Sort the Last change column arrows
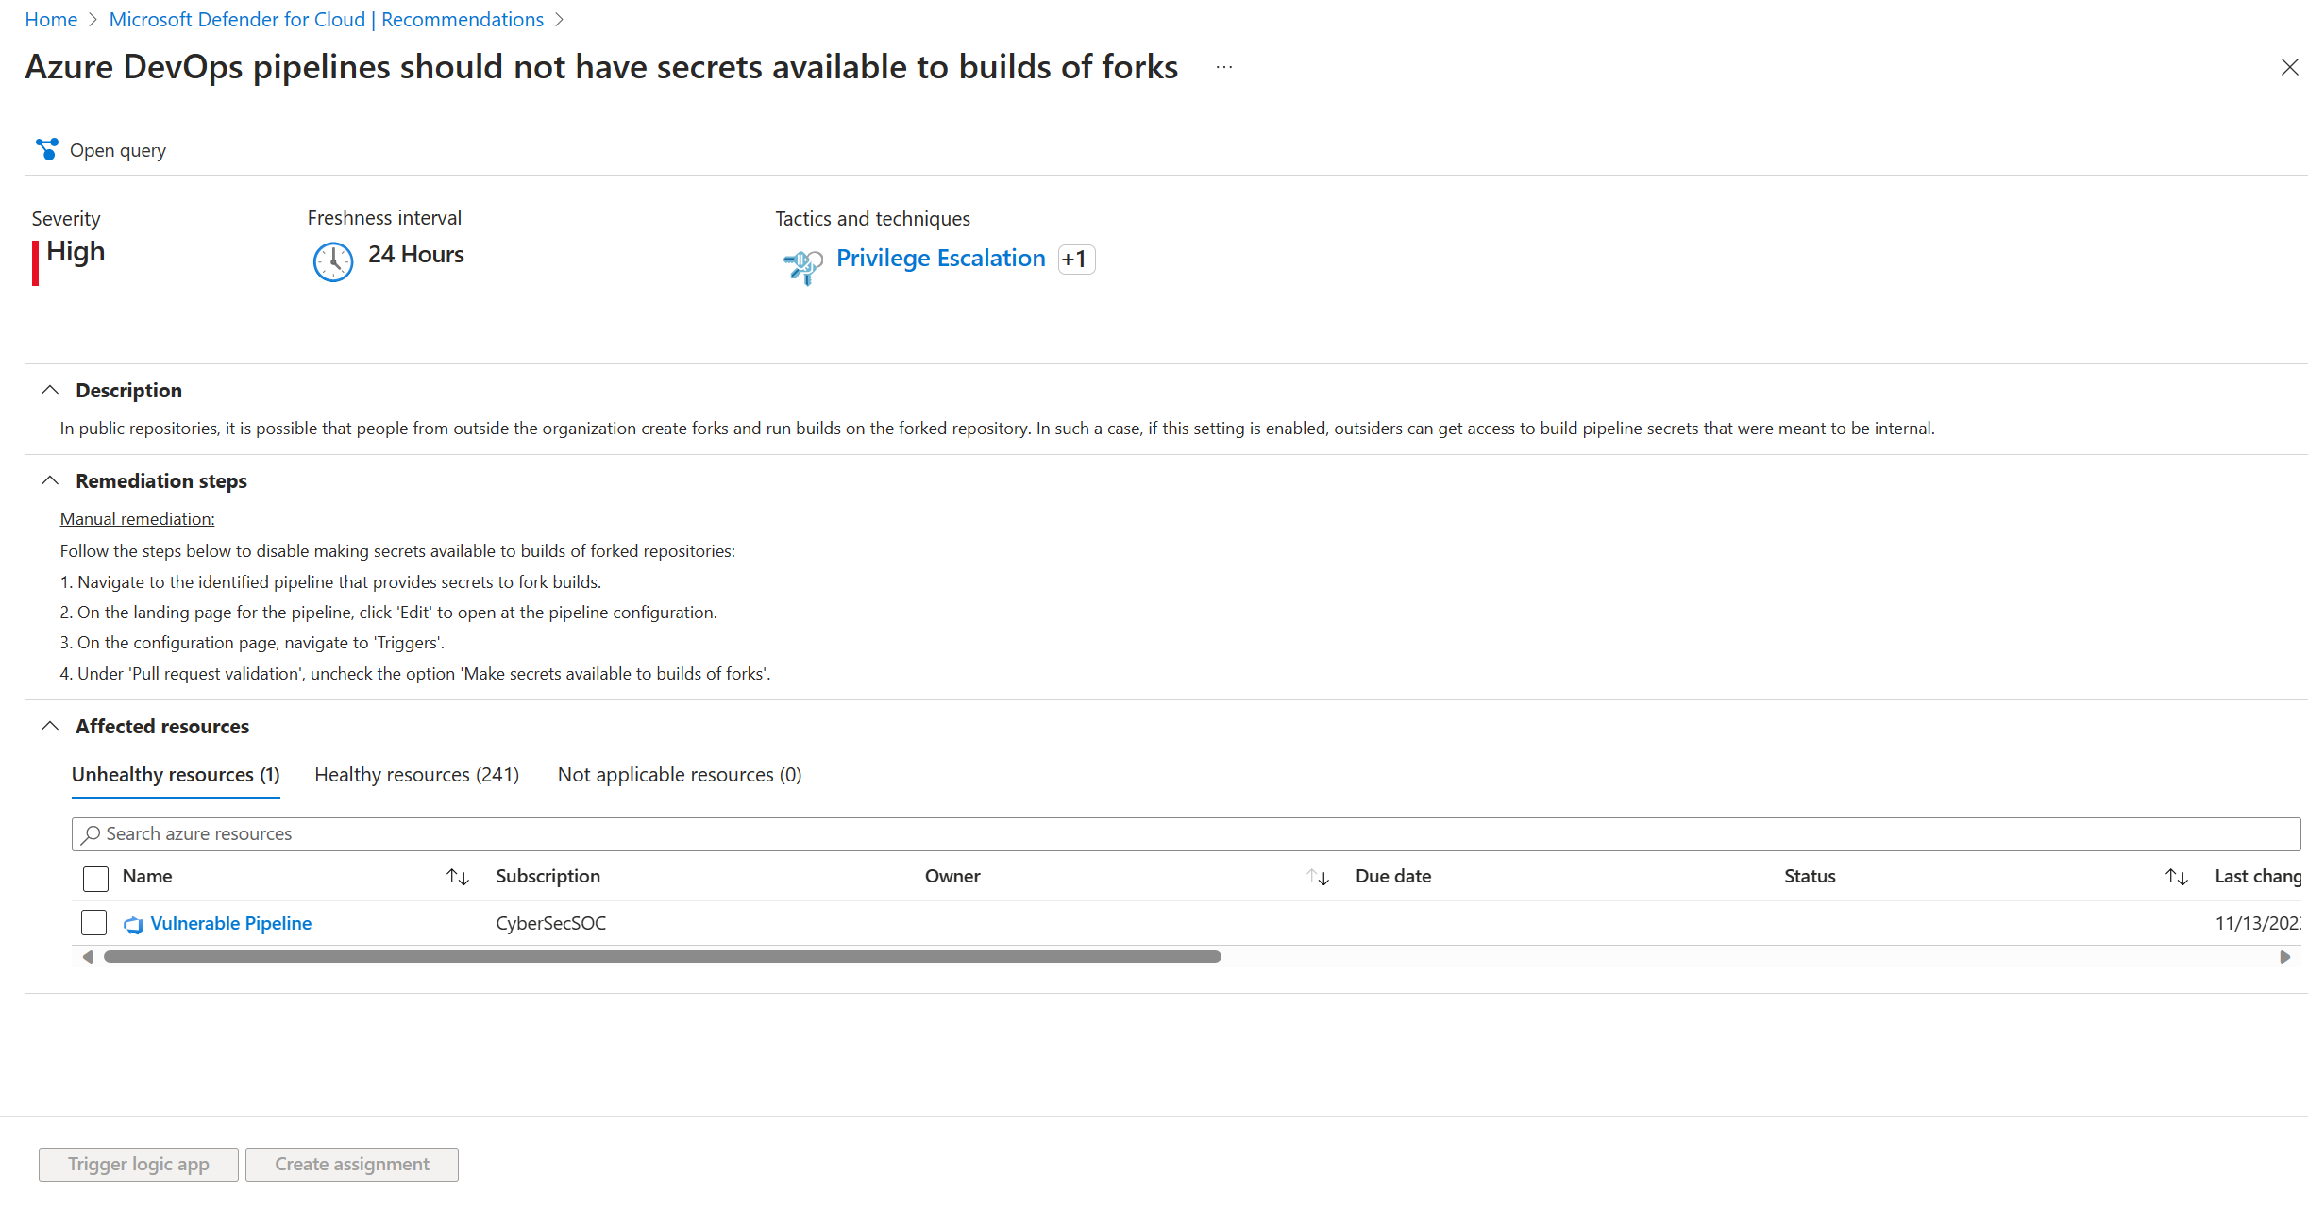This screenshot has width=2308, height=1210. [2176, 877]
